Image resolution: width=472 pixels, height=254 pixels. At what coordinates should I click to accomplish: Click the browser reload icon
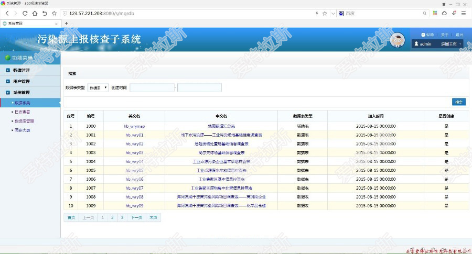25,13
